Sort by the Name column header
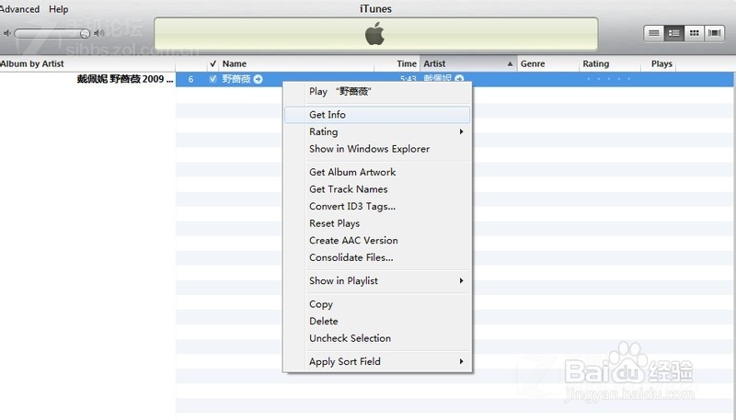736x420 pixels. coord(296,63)
